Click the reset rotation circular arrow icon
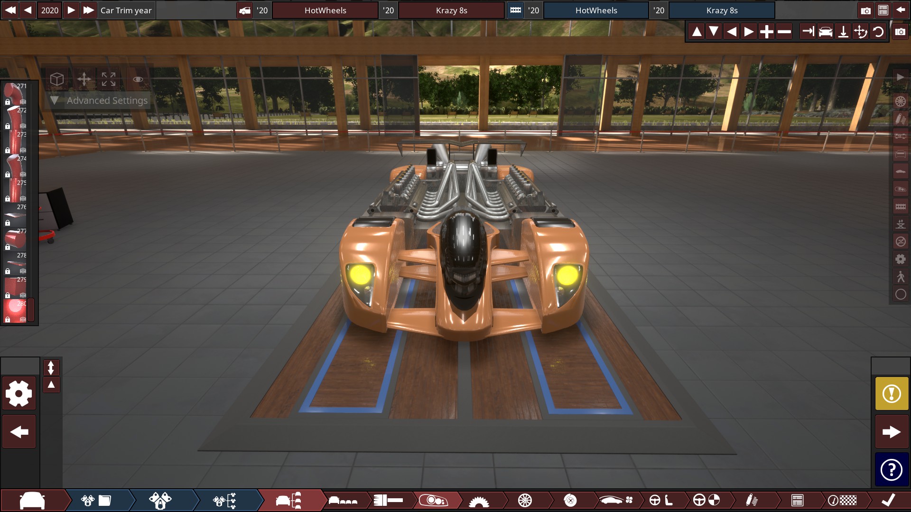 coord(878,32)
